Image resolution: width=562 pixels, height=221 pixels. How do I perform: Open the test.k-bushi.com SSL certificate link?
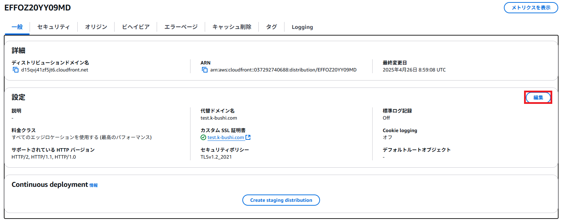(x=226, y=137)
